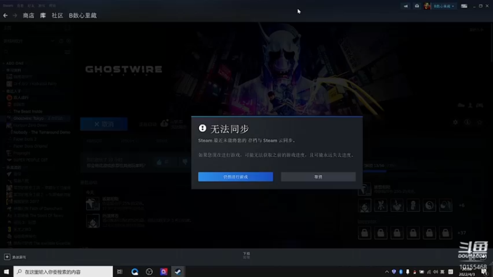493x277 pixels.
Task: Launch Big Picture mode icon
Action: 464,6
